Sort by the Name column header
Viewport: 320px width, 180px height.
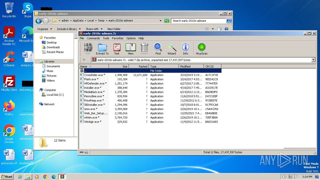(94, 66)
